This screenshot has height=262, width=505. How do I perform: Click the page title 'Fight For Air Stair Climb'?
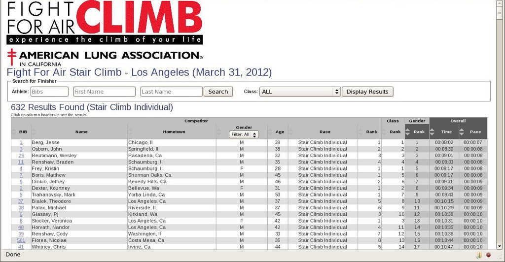tap(139, 72)
